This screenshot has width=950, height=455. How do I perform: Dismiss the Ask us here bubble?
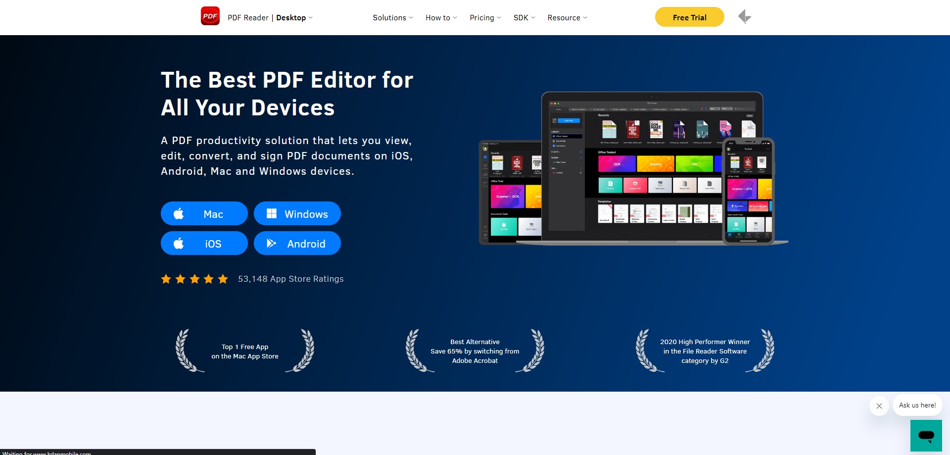(x=879, y=406)
